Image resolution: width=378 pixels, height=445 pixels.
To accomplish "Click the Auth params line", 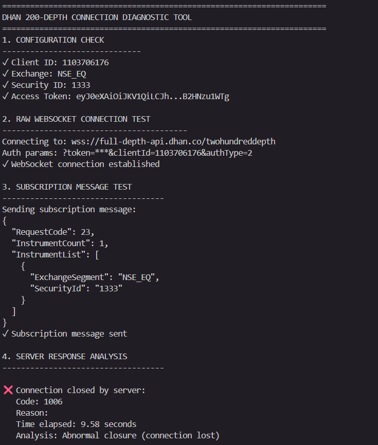I will point(127,153).
